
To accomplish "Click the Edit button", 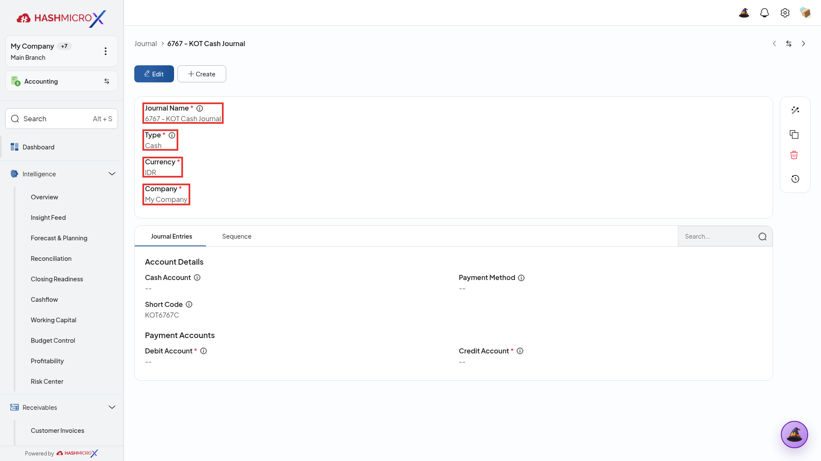I will coord(154,74).
